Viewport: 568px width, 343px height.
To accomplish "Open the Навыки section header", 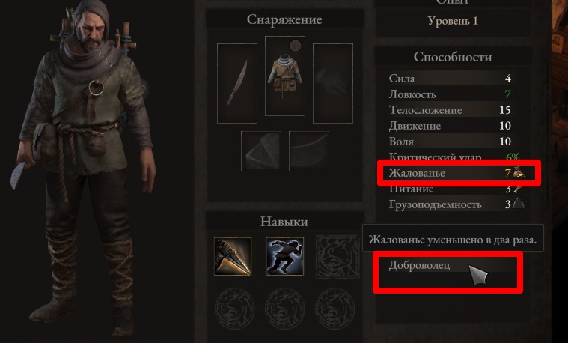I will tap(284, 222).
